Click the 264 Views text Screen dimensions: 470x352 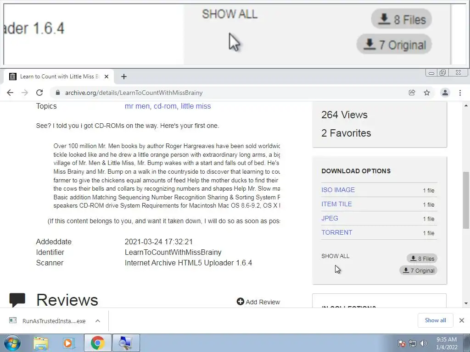tap(344, 115)
